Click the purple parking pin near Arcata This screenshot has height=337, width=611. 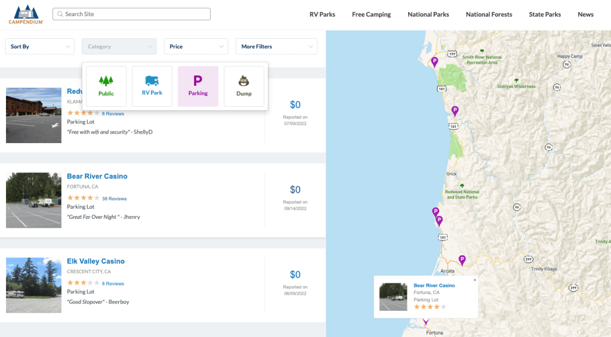tap(462, 260)
